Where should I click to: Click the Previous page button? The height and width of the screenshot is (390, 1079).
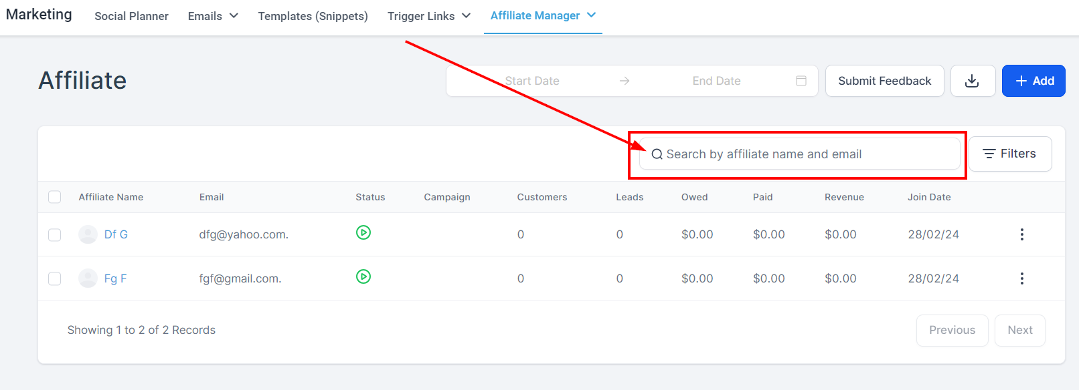pyautogui.click(x=952, y=331)
